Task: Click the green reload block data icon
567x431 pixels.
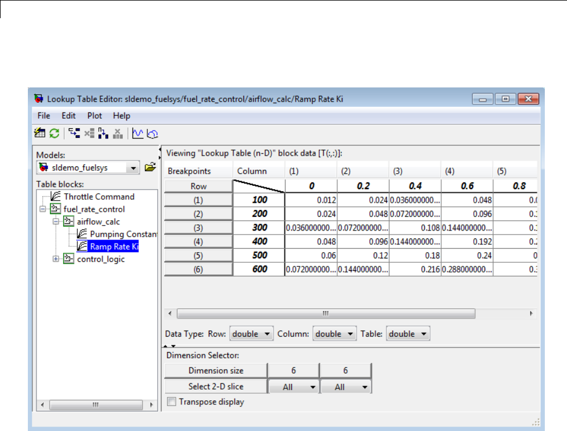Action: (54, 133)
